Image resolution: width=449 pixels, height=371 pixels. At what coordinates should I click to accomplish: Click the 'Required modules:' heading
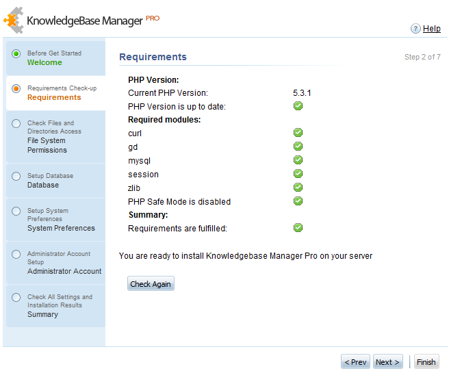pyautogui.click(x=164, y=120)
